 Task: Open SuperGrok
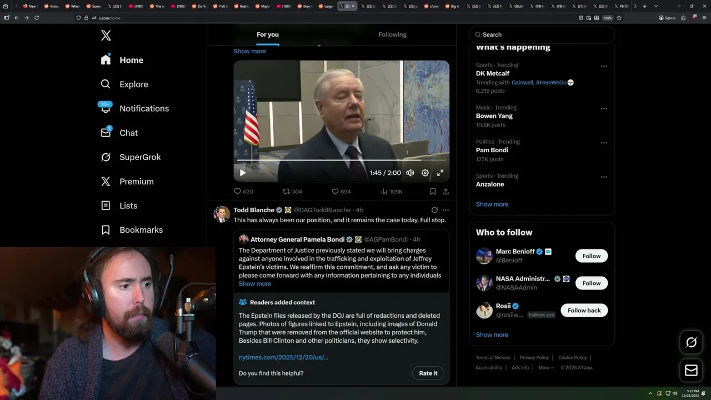coord(131,157)
